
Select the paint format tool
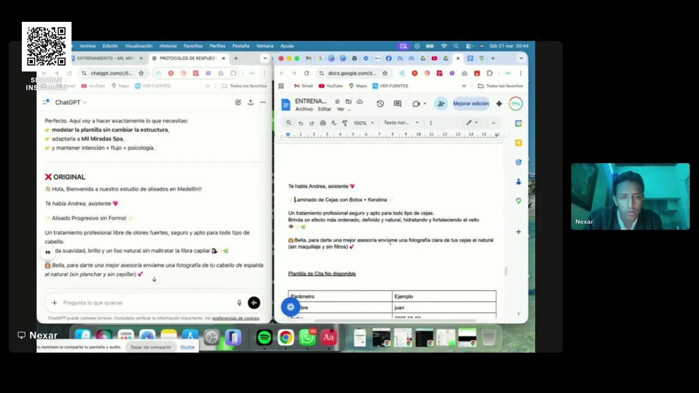click(x=345, y=123)
